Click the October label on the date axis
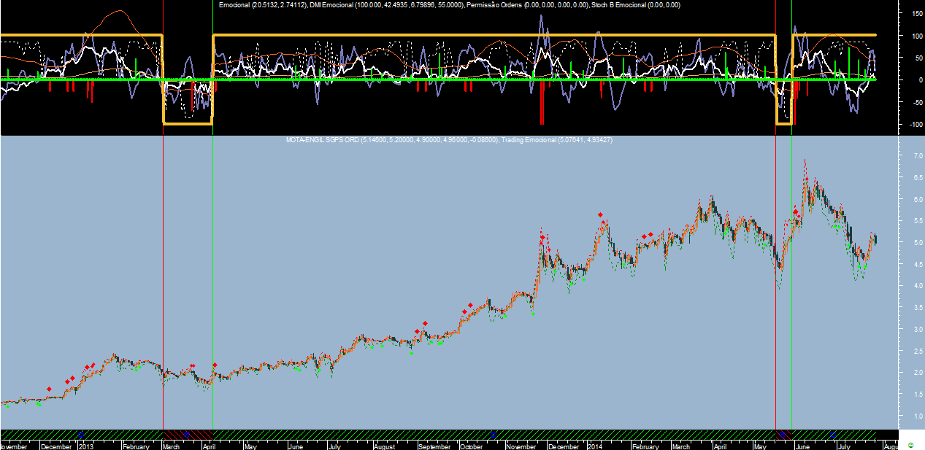Screen dimensions: 925x450 (x=471, y=445)
